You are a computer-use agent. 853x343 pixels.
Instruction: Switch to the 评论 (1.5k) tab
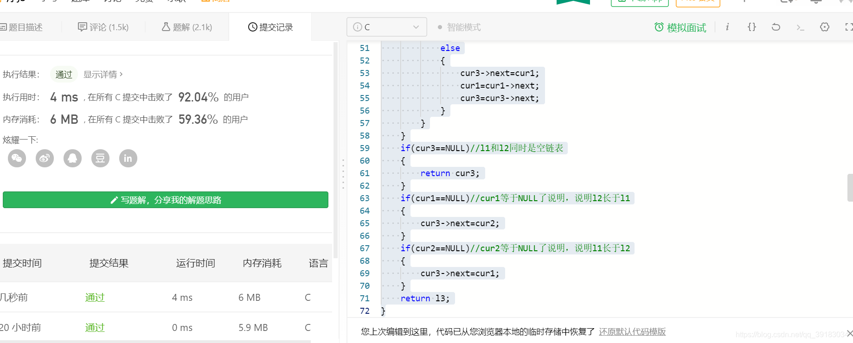tap(103, 27)
